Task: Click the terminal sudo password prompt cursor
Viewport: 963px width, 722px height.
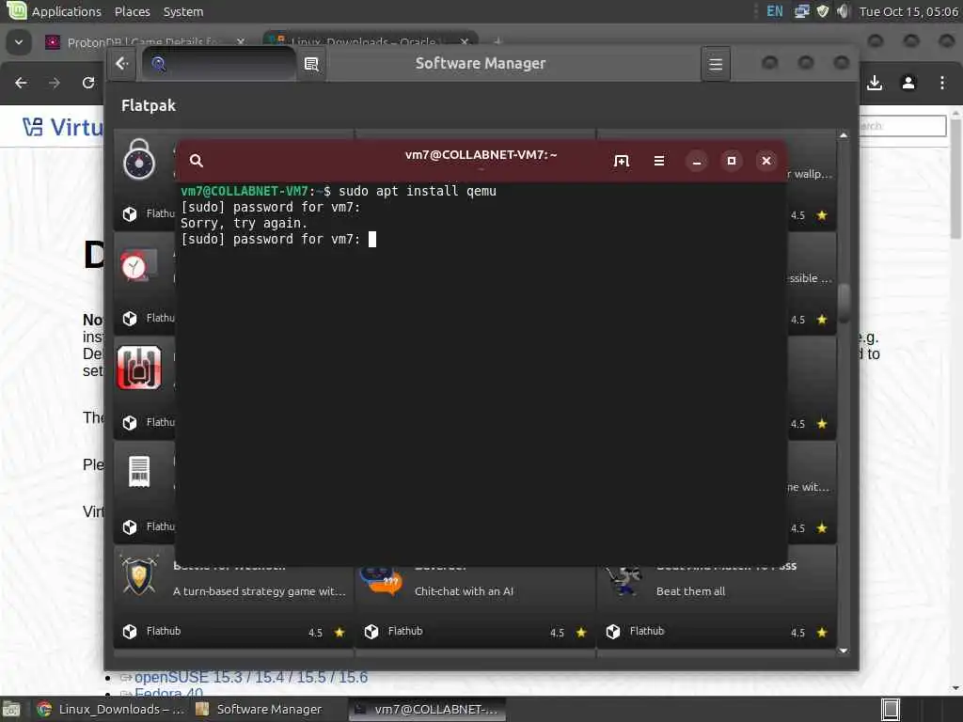Action: (x=372, y=240)
